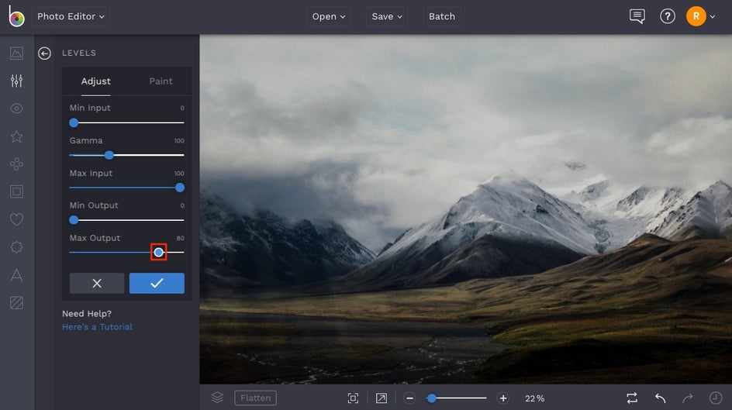Select the Edit sliders sidebar icon

16,81
